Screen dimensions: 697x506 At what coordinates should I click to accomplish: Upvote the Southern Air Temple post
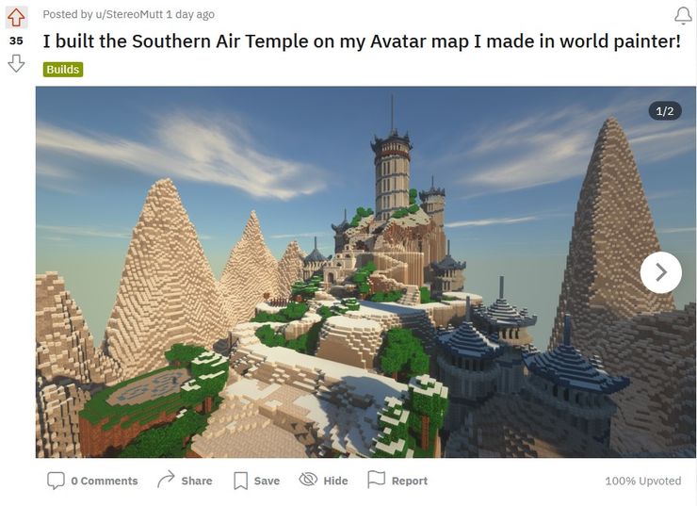(16, 17)
